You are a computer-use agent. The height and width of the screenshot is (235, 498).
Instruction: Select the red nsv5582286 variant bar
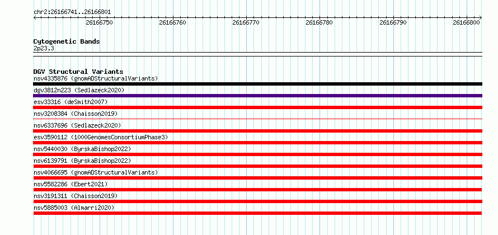257,190
